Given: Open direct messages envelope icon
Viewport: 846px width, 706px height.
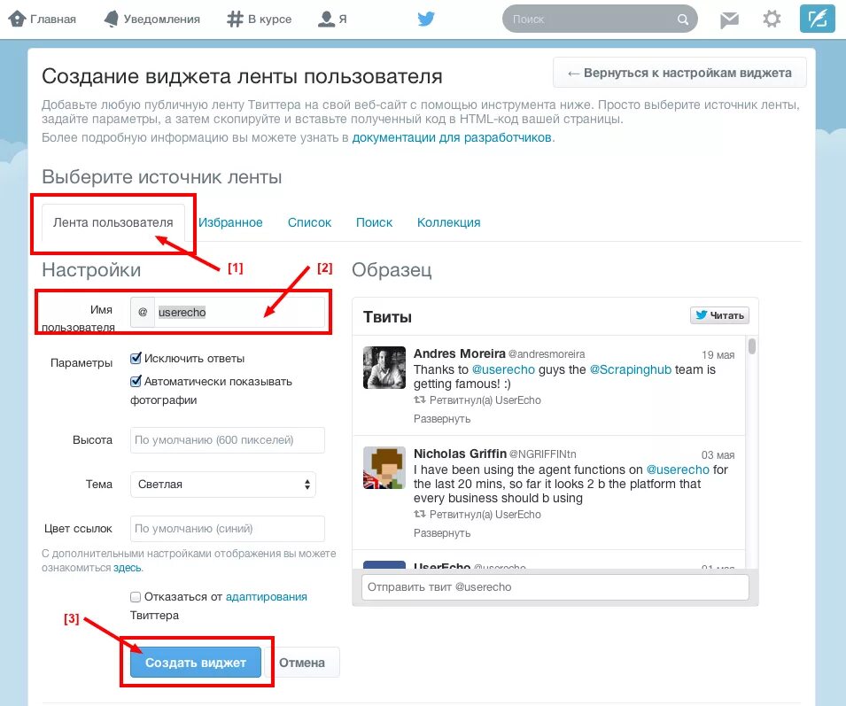Looking at the screenshot, I should pyautogui.click(x=729, y=20).
